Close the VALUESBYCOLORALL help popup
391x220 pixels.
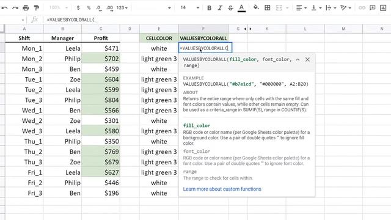(307, 60)
